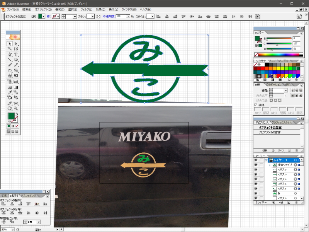Click create new layer button
The image size is (309, 232).
[289, 203]
